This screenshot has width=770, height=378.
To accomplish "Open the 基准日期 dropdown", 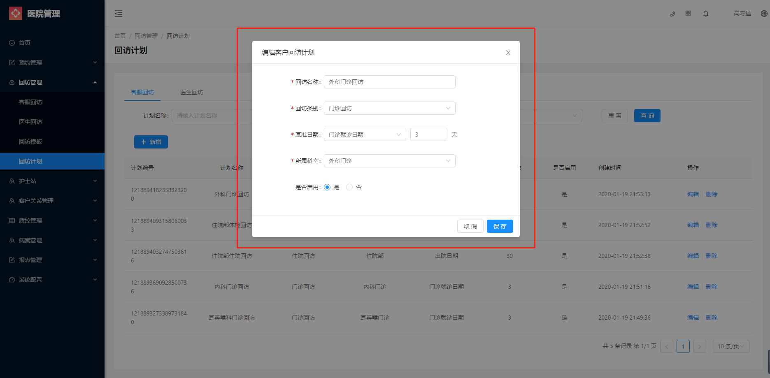I will [365, 135].
